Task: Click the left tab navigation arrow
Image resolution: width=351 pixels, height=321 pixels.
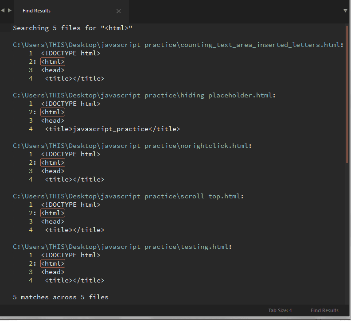Action: pyautogui.click(x=3, y=11)
